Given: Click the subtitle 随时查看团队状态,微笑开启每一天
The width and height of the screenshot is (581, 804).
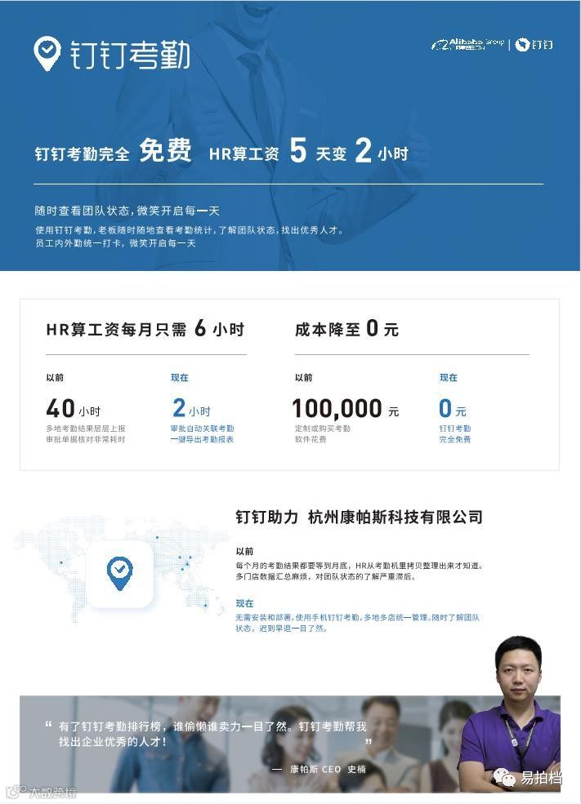Looking at the screenshot, I should [127, 211].
